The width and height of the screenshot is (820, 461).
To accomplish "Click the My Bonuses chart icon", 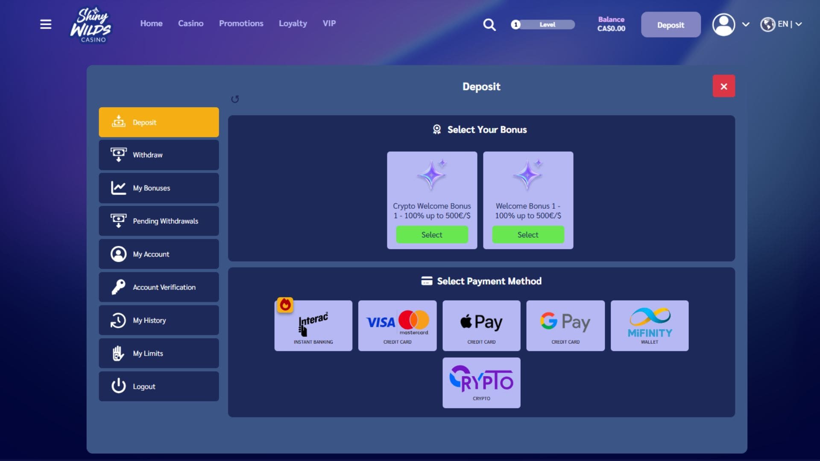I will point(119,188).
